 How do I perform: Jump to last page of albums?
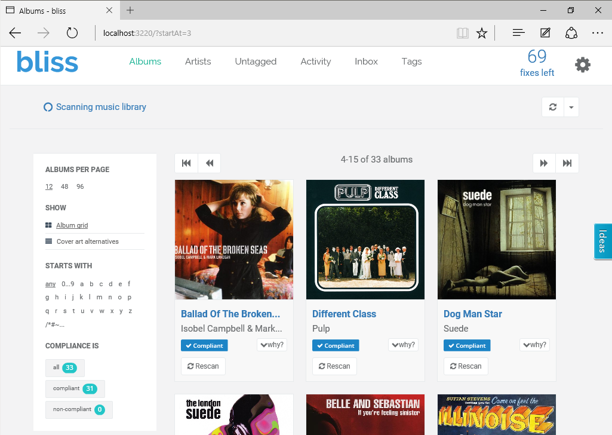(x=567, y=163)
